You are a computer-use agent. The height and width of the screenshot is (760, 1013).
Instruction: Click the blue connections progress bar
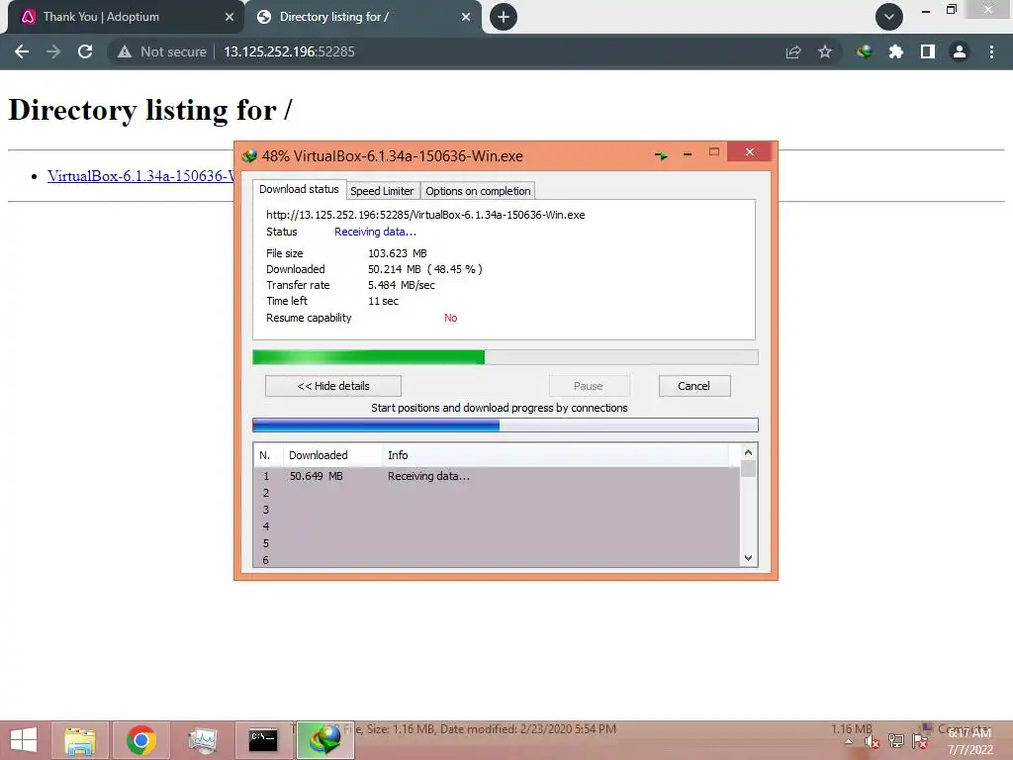[x=506, y=426]
